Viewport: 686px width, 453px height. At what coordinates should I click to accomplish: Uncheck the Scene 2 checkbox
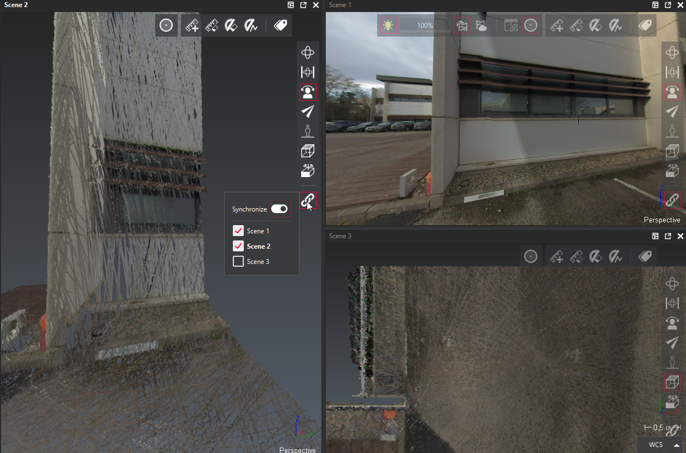[238, 246]
